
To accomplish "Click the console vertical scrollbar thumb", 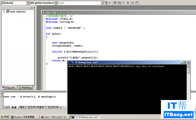I will pos(188,70).
